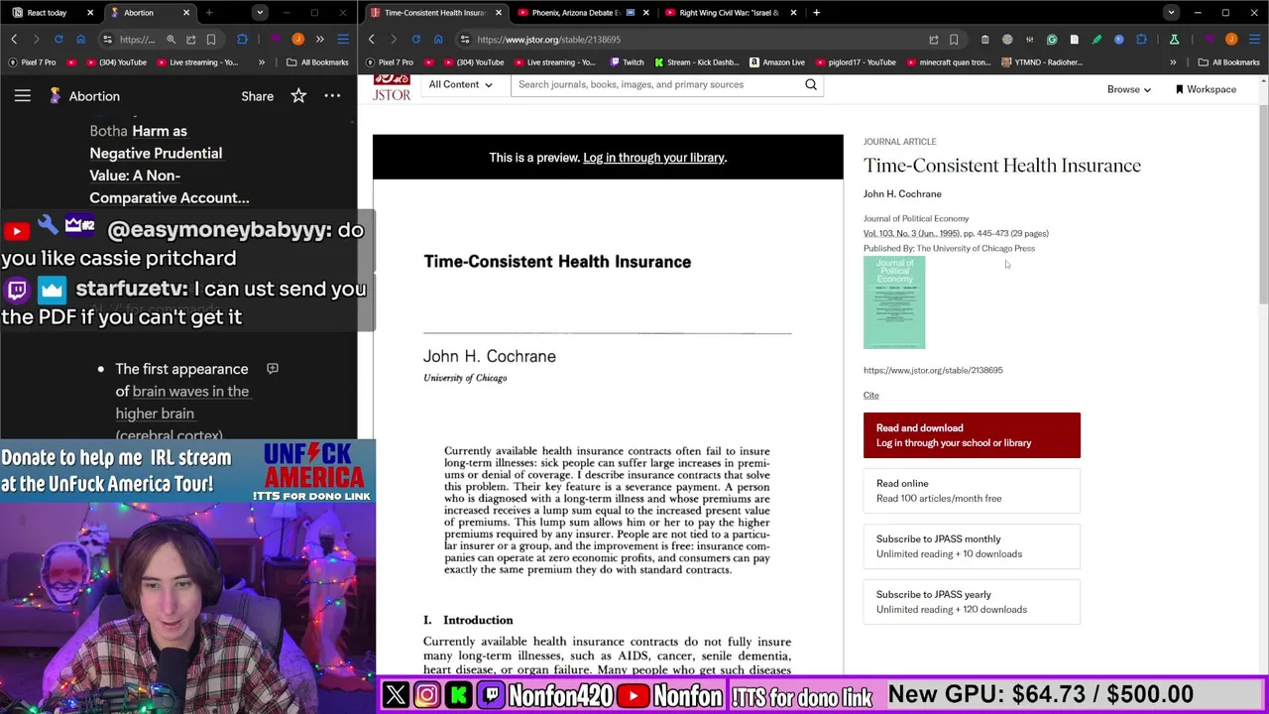Screen dimensions: 1269x714
Task: Expand the tab search dropdown in left window
Action: pyautogui.click(x=260, y=13)
